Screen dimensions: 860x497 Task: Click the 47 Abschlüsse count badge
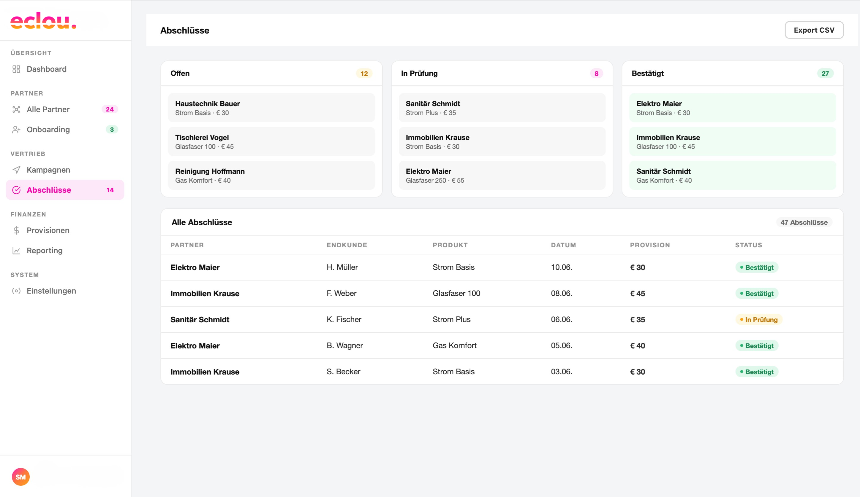(x=804, y=222)
